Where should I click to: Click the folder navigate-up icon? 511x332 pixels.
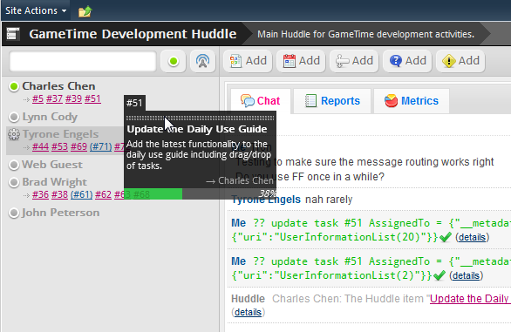(x=85, y=11)
